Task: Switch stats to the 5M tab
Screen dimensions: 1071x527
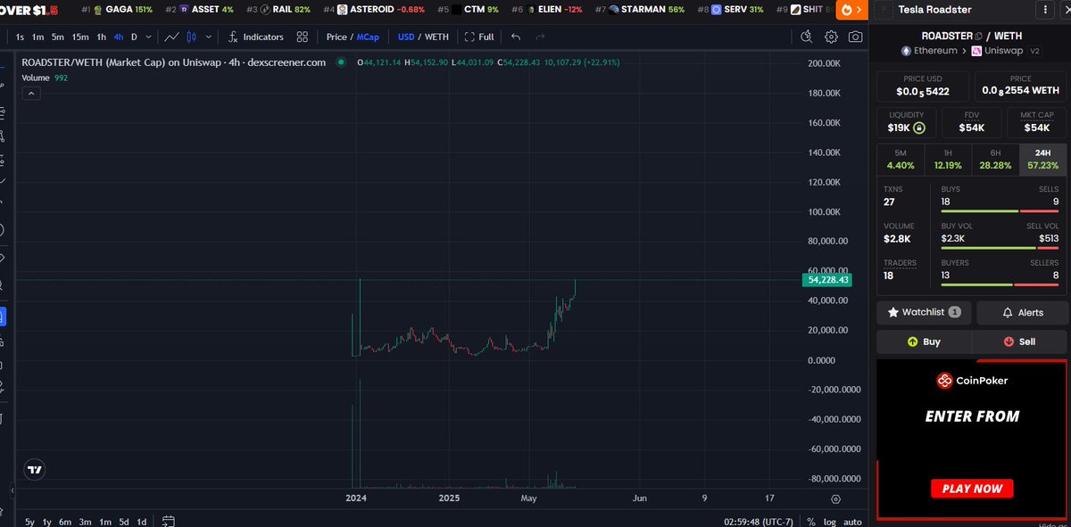Action: tap(900, 159)
